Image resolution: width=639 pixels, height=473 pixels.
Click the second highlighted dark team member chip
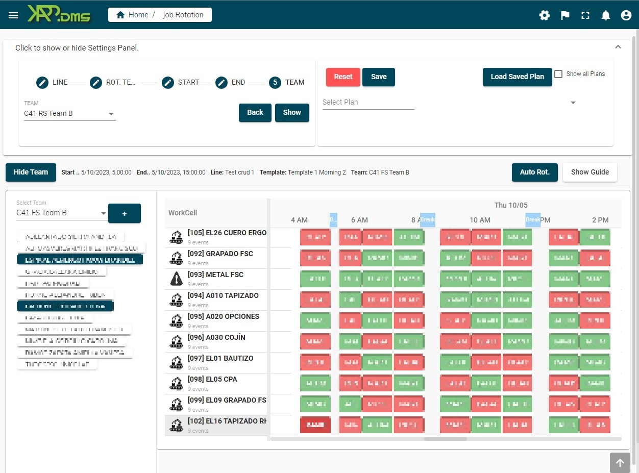(65, 306)
